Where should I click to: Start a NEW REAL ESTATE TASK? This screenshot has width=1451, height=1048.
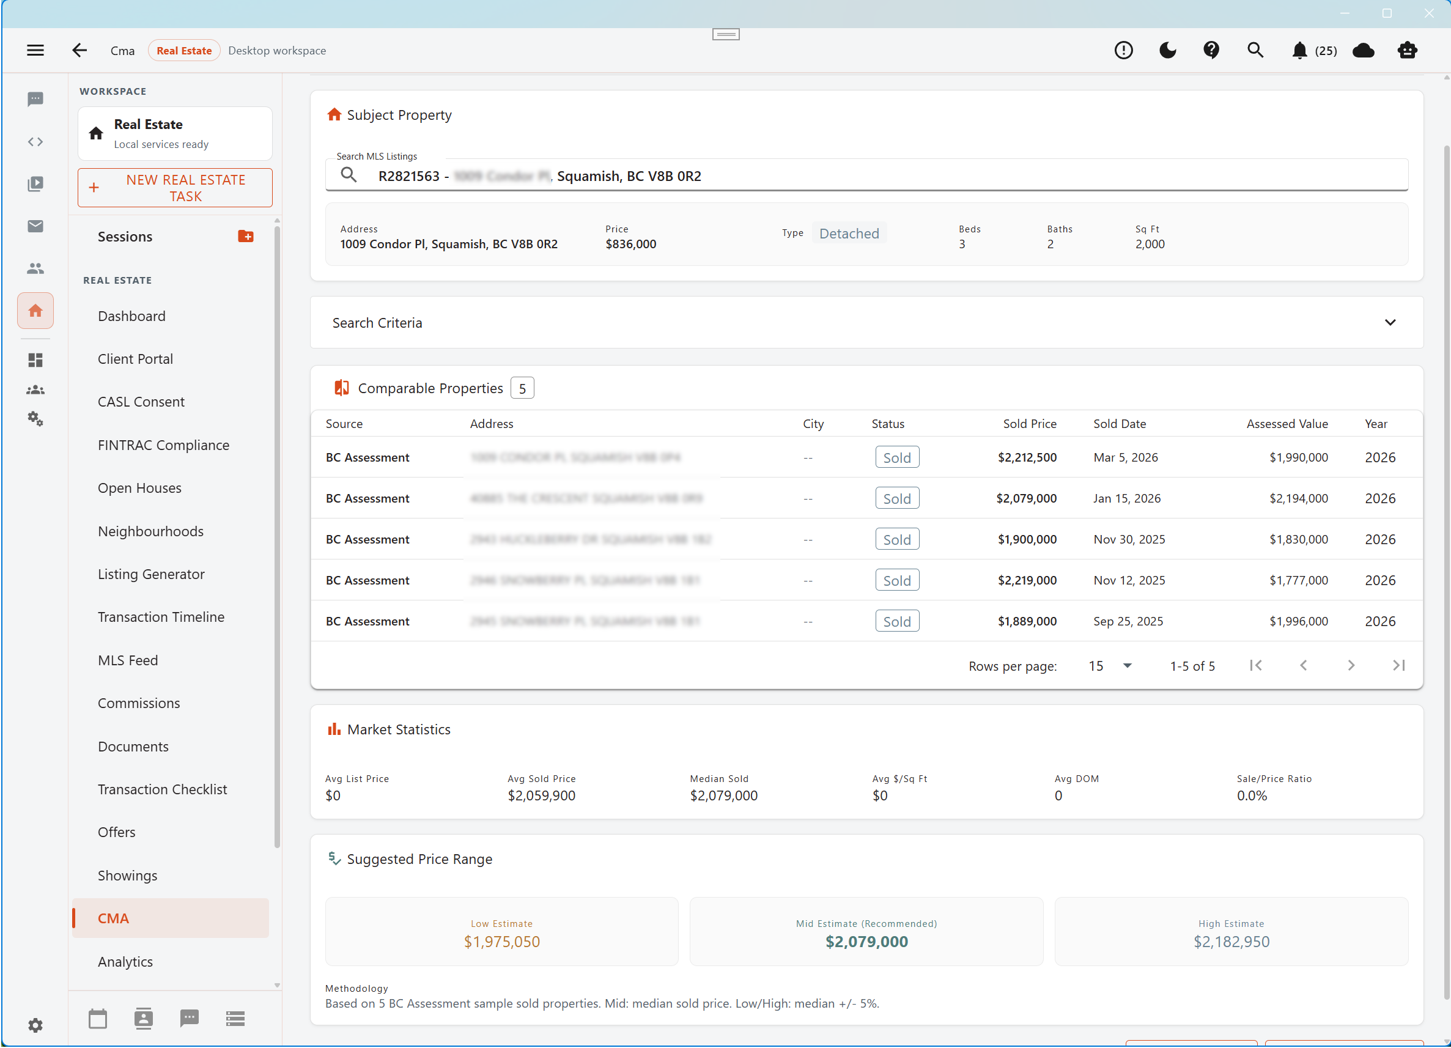click(x=175, y=188)
